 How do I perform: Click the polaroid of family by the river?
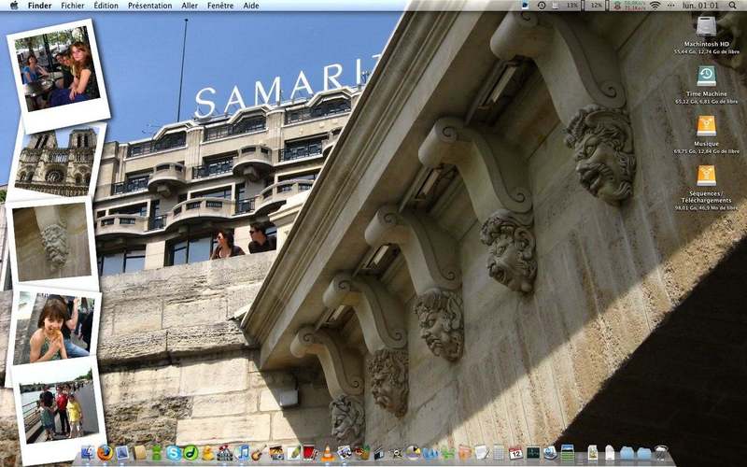tap(59, 412)
